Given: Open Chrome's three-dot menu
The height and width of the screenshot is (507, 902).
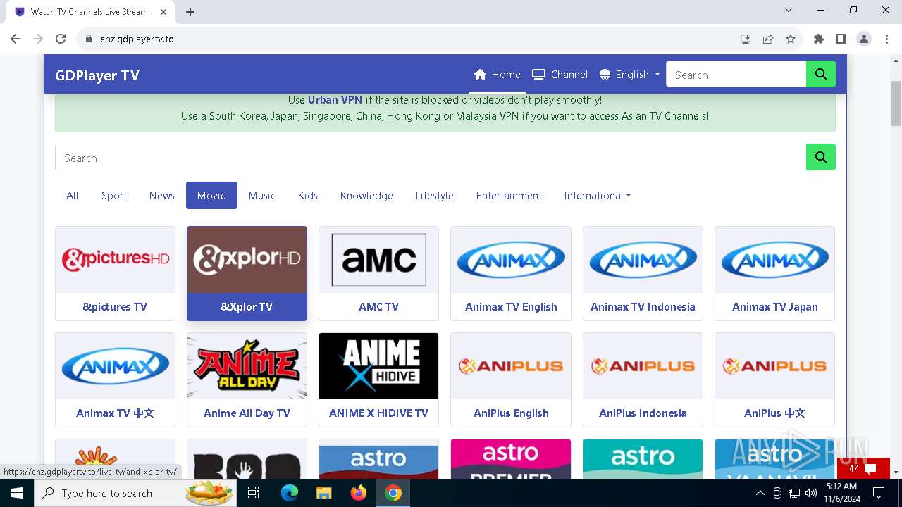Looking at the screenshot, I should click(886, 39).
